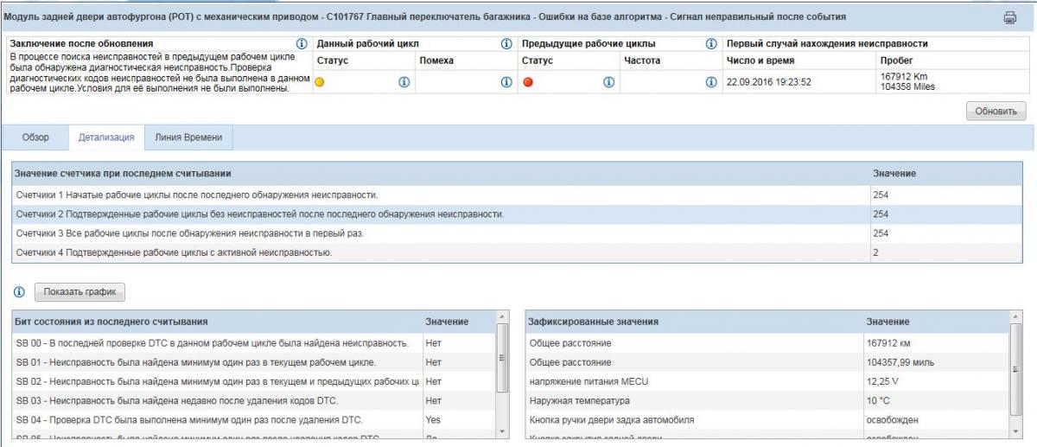This screenshot has width=1037, height=447.
Task: Switch to the Обзор tab
Action: pos(35,137)
